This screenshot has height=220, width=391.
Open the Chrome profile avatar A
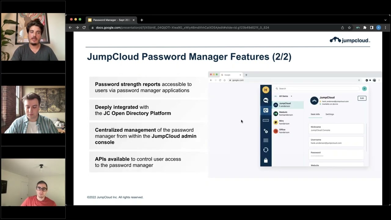point(378,28)
